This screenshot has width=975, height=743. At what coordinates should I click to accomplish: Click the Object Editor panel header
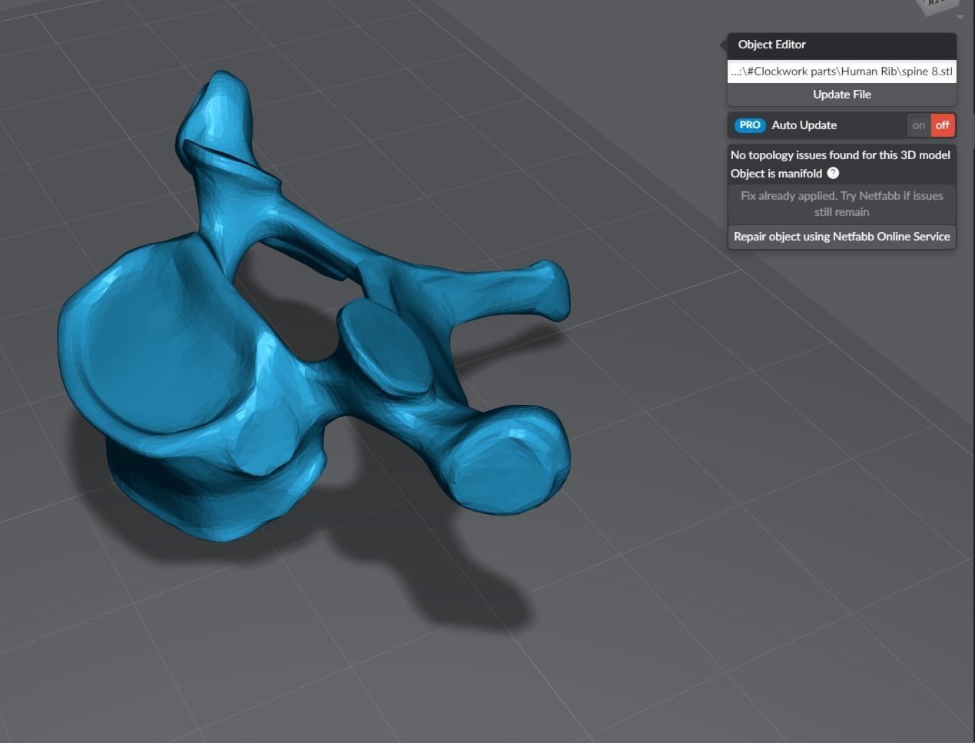(841, 45)
